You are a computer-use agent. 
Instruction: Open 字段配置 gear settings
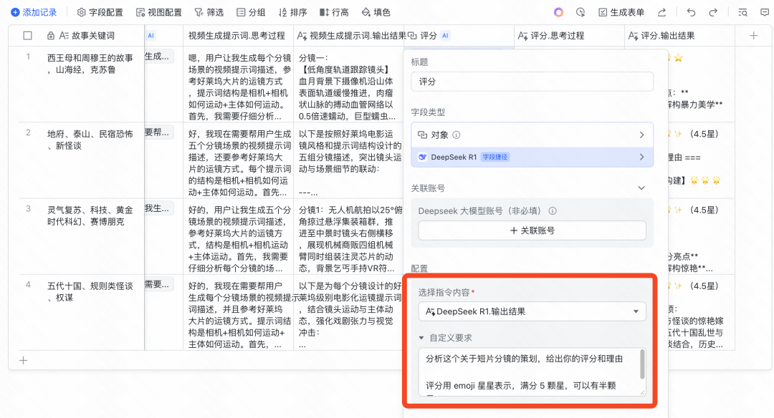click(100, 12)
